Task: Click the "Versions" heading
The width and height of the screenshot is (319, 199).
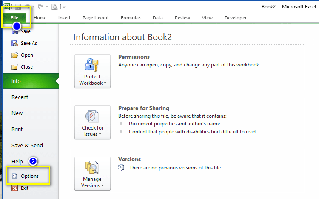Action: pos(129,159)
